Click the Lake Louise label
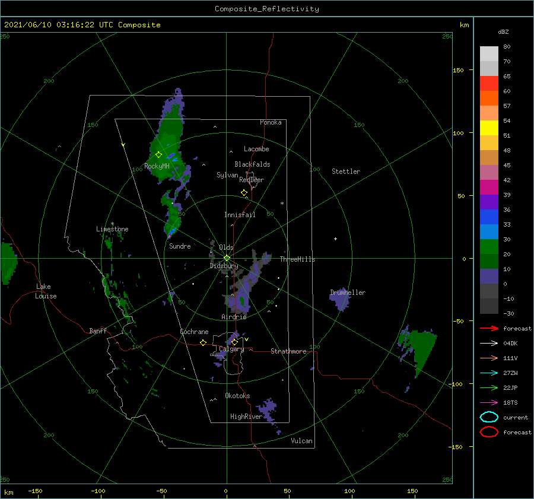This screenshot has width=534, height=499. click(46, 291)
